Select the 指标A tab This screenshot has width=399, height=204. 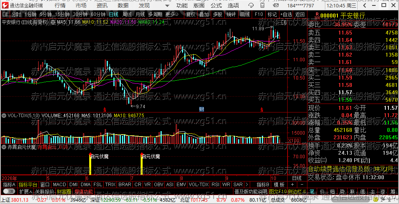[9, 185]
